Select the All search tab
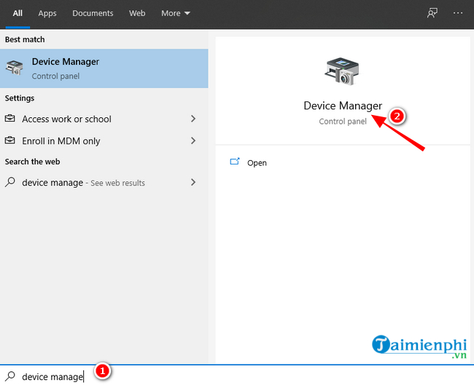Image resolution: width=474 pixels, height=385 pixels. coord(18,13)
